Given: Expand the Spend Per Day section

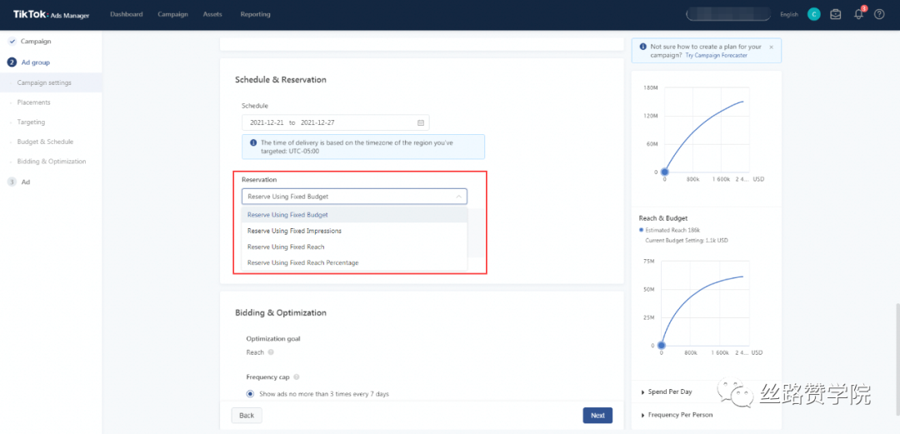Looking at the screenshot, I should tap(670, 392).
